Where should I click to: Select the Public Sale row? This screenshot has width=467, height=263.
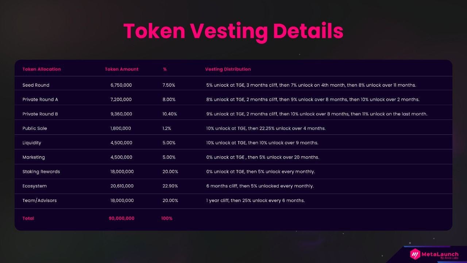[x=233, y=128]
